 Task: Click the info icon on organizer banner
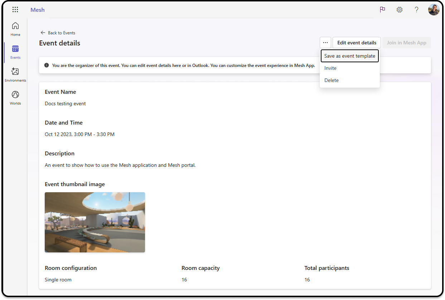[x=47, y=65]
